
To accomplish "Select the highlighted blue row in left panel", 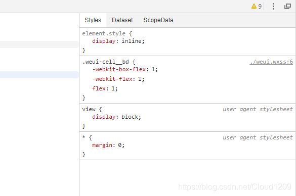I will tap(39, 75).
